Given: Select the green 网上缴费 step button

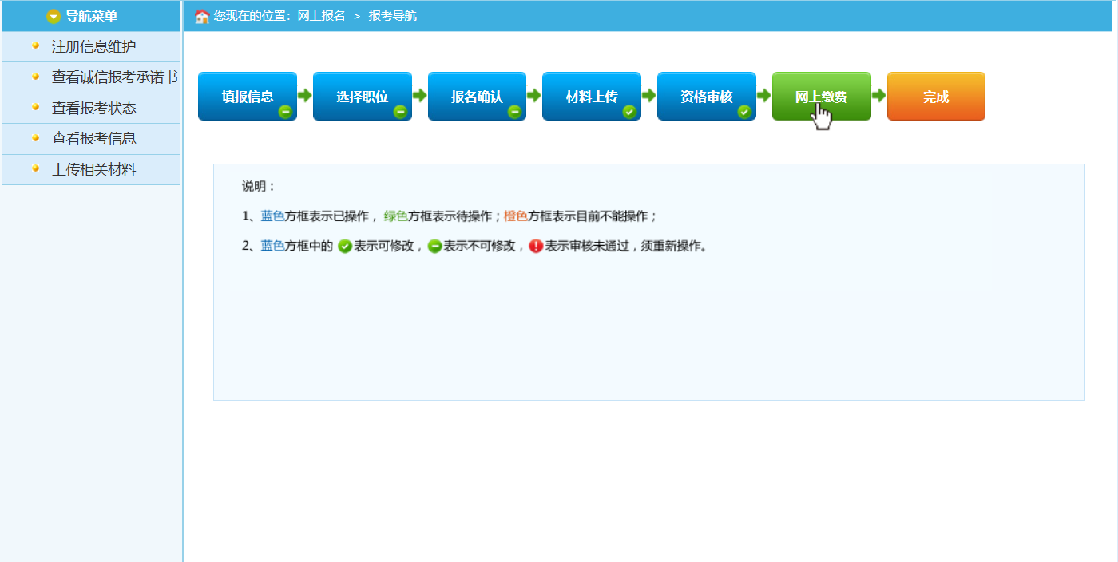Looking at the screenshot, I should click(x=821, y=97).
